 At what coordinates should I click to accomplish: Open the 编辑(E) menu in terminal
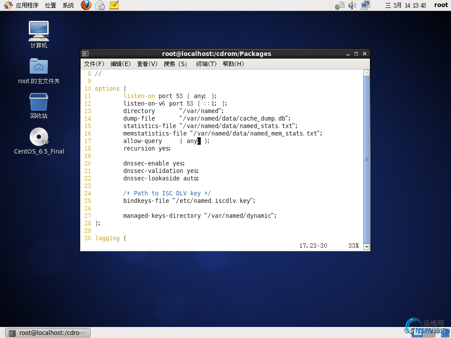pyautogui.click(x=121, y=64)
